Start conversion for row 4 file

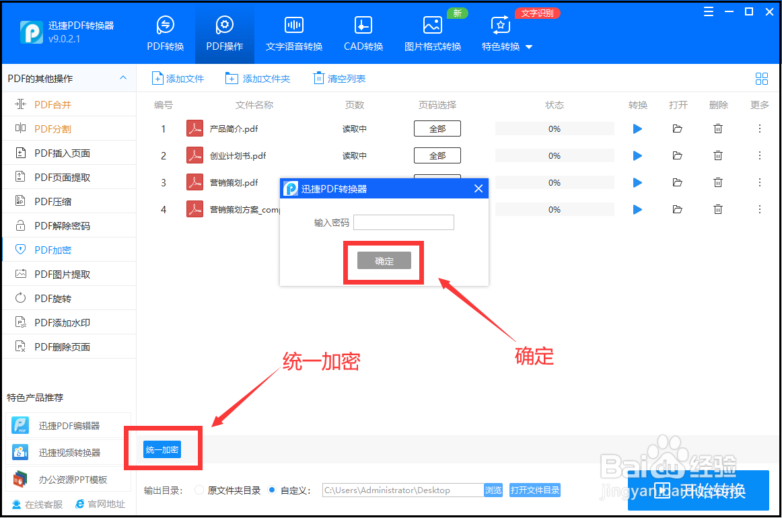coord(637,209)
